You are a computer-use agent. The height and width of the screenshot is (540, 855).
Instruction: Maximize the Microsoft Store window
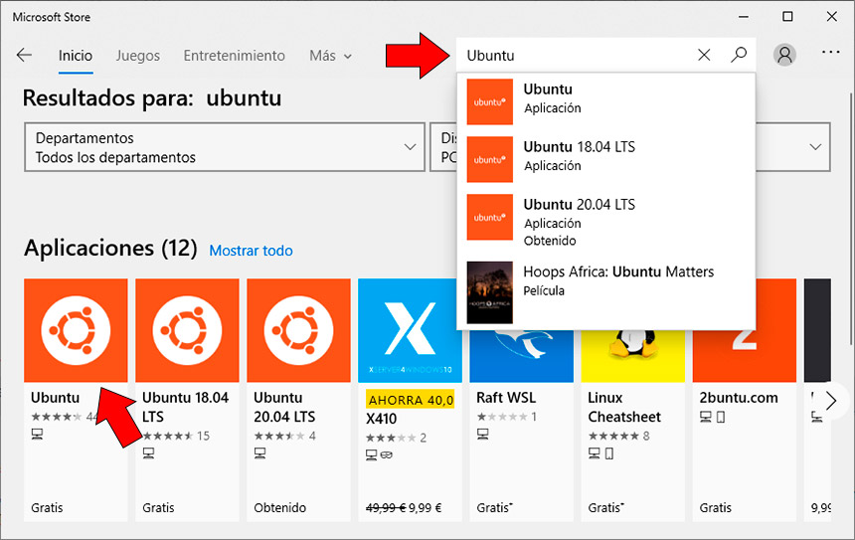click(787, 16)
